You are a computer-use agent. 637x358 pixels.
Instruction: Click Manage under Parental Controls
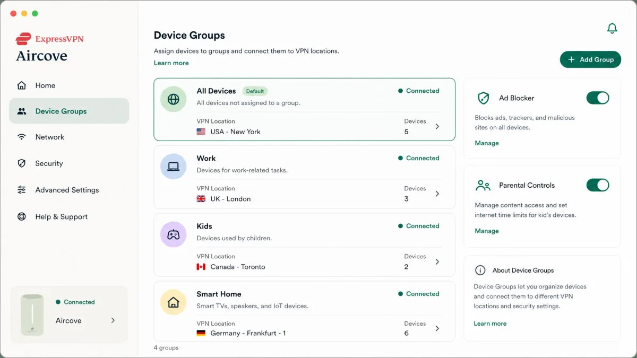(487, 231)
